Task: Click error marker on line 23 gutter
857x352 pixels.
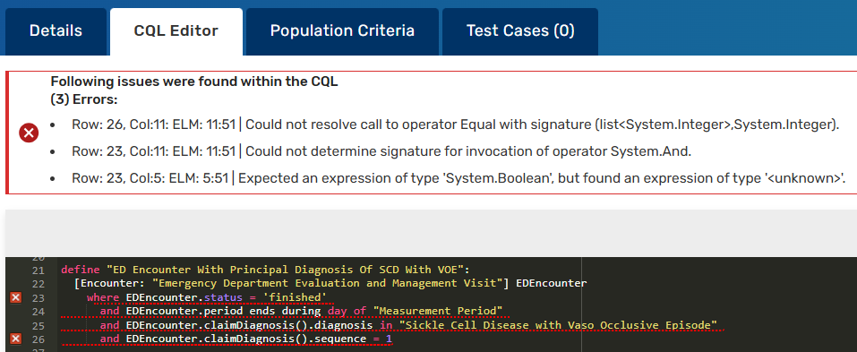Action: click(16, 297)
